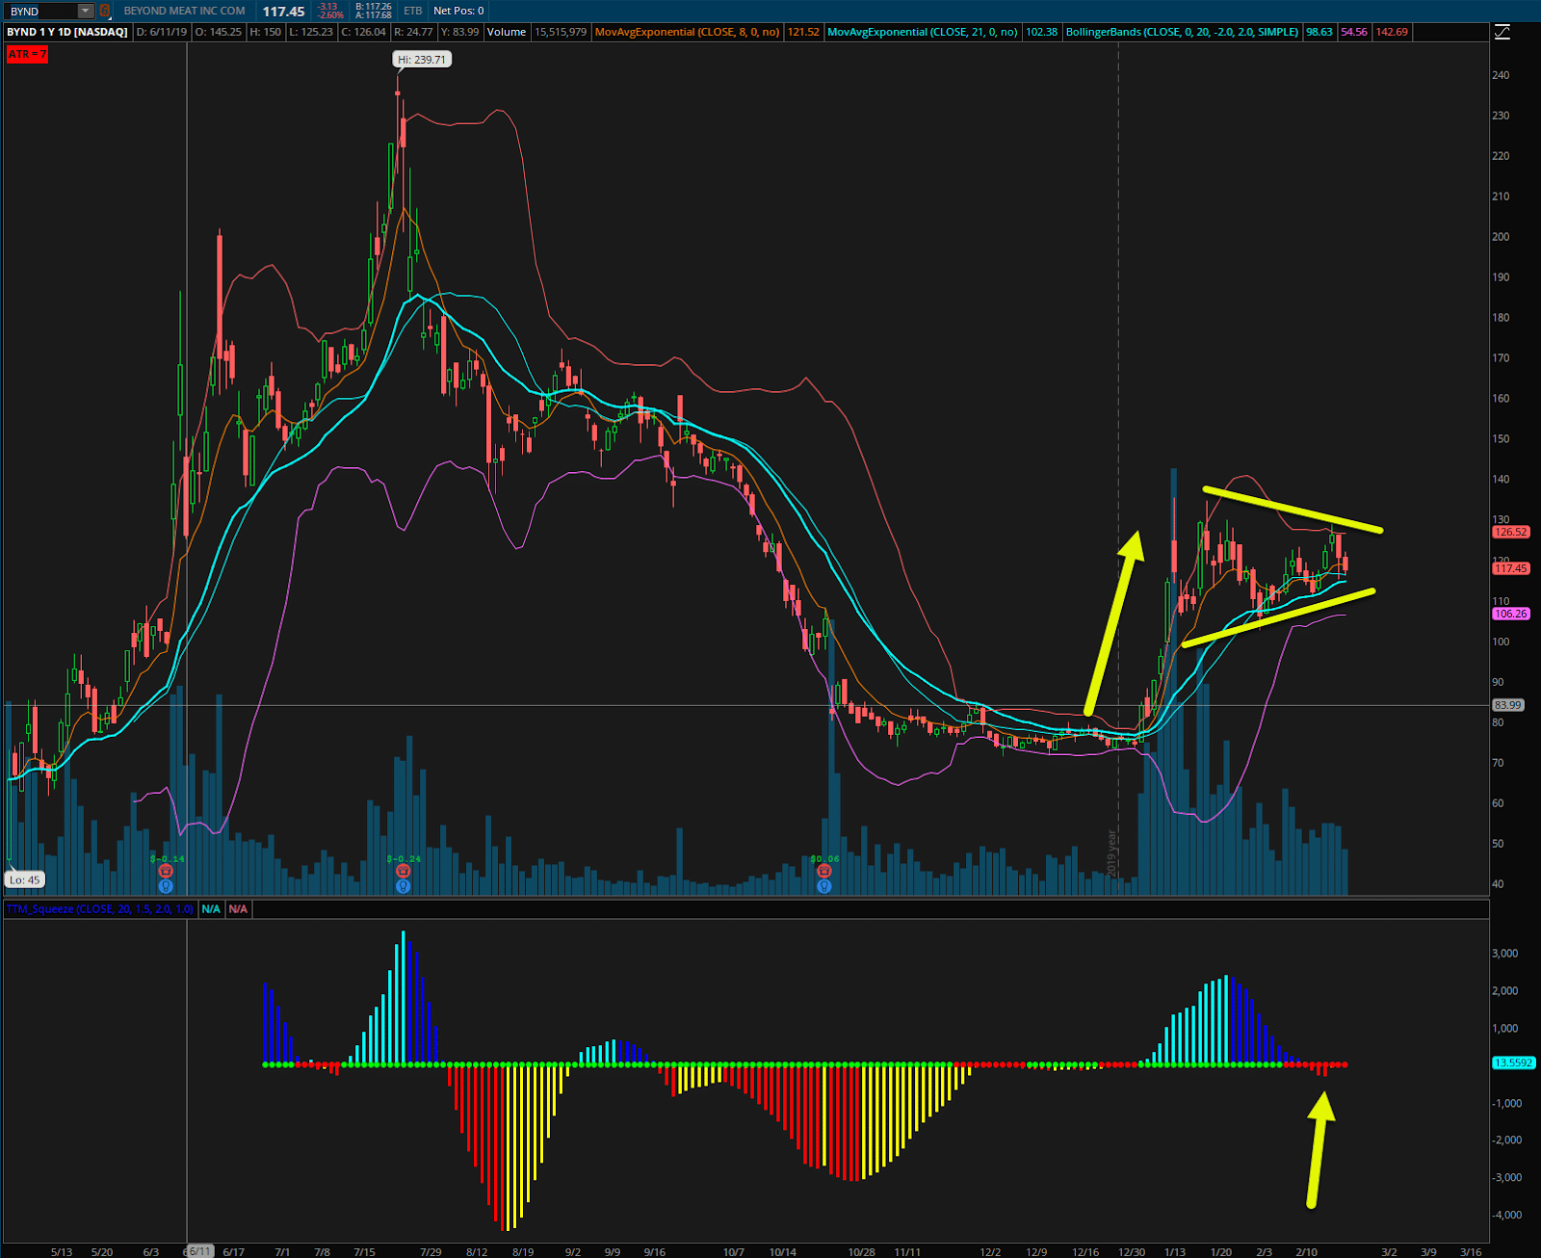Click the C: 126.04 close value

tap(364, 32)
